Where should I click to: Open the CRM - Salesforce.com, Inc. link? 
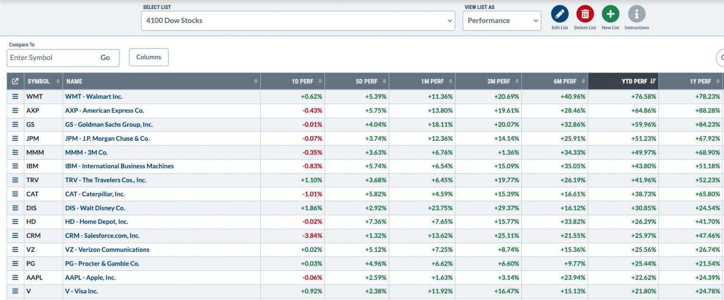tap(102, 236)
